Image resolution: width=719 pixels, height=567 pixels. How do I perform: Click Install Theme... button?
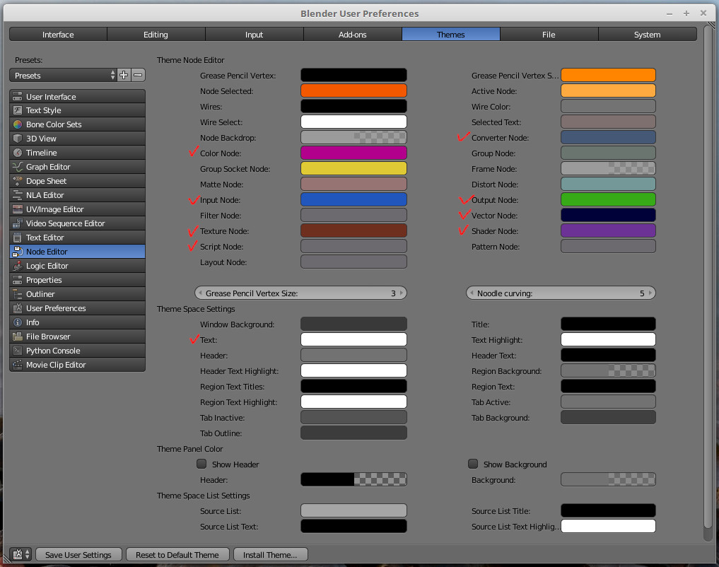point(270,554)
